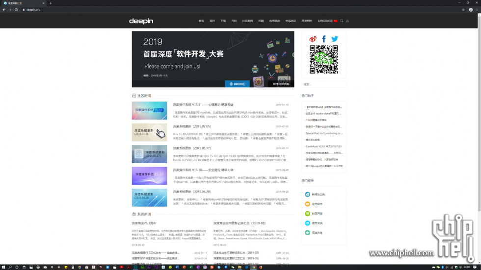Open the user account icon in navbar
The width and height of the screenshot is (481, 270).
coord(347,21)
